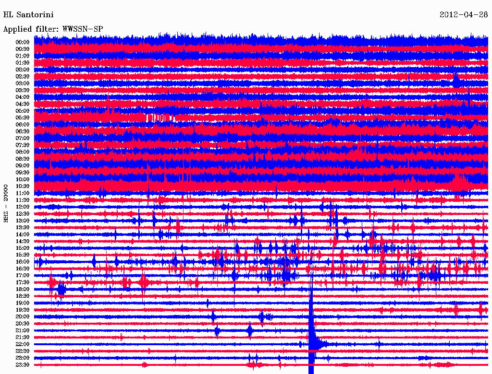The height and width of the screenshot is (374, 492).
Task: Select the 14:00 time label
Action: 23,234
